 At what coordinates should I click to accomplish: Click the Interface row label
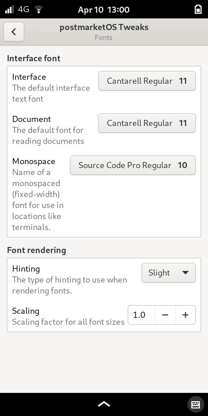29,77
